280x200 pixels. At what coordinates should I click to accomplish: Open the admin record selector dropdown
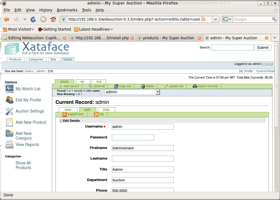[x=158, y=92]
